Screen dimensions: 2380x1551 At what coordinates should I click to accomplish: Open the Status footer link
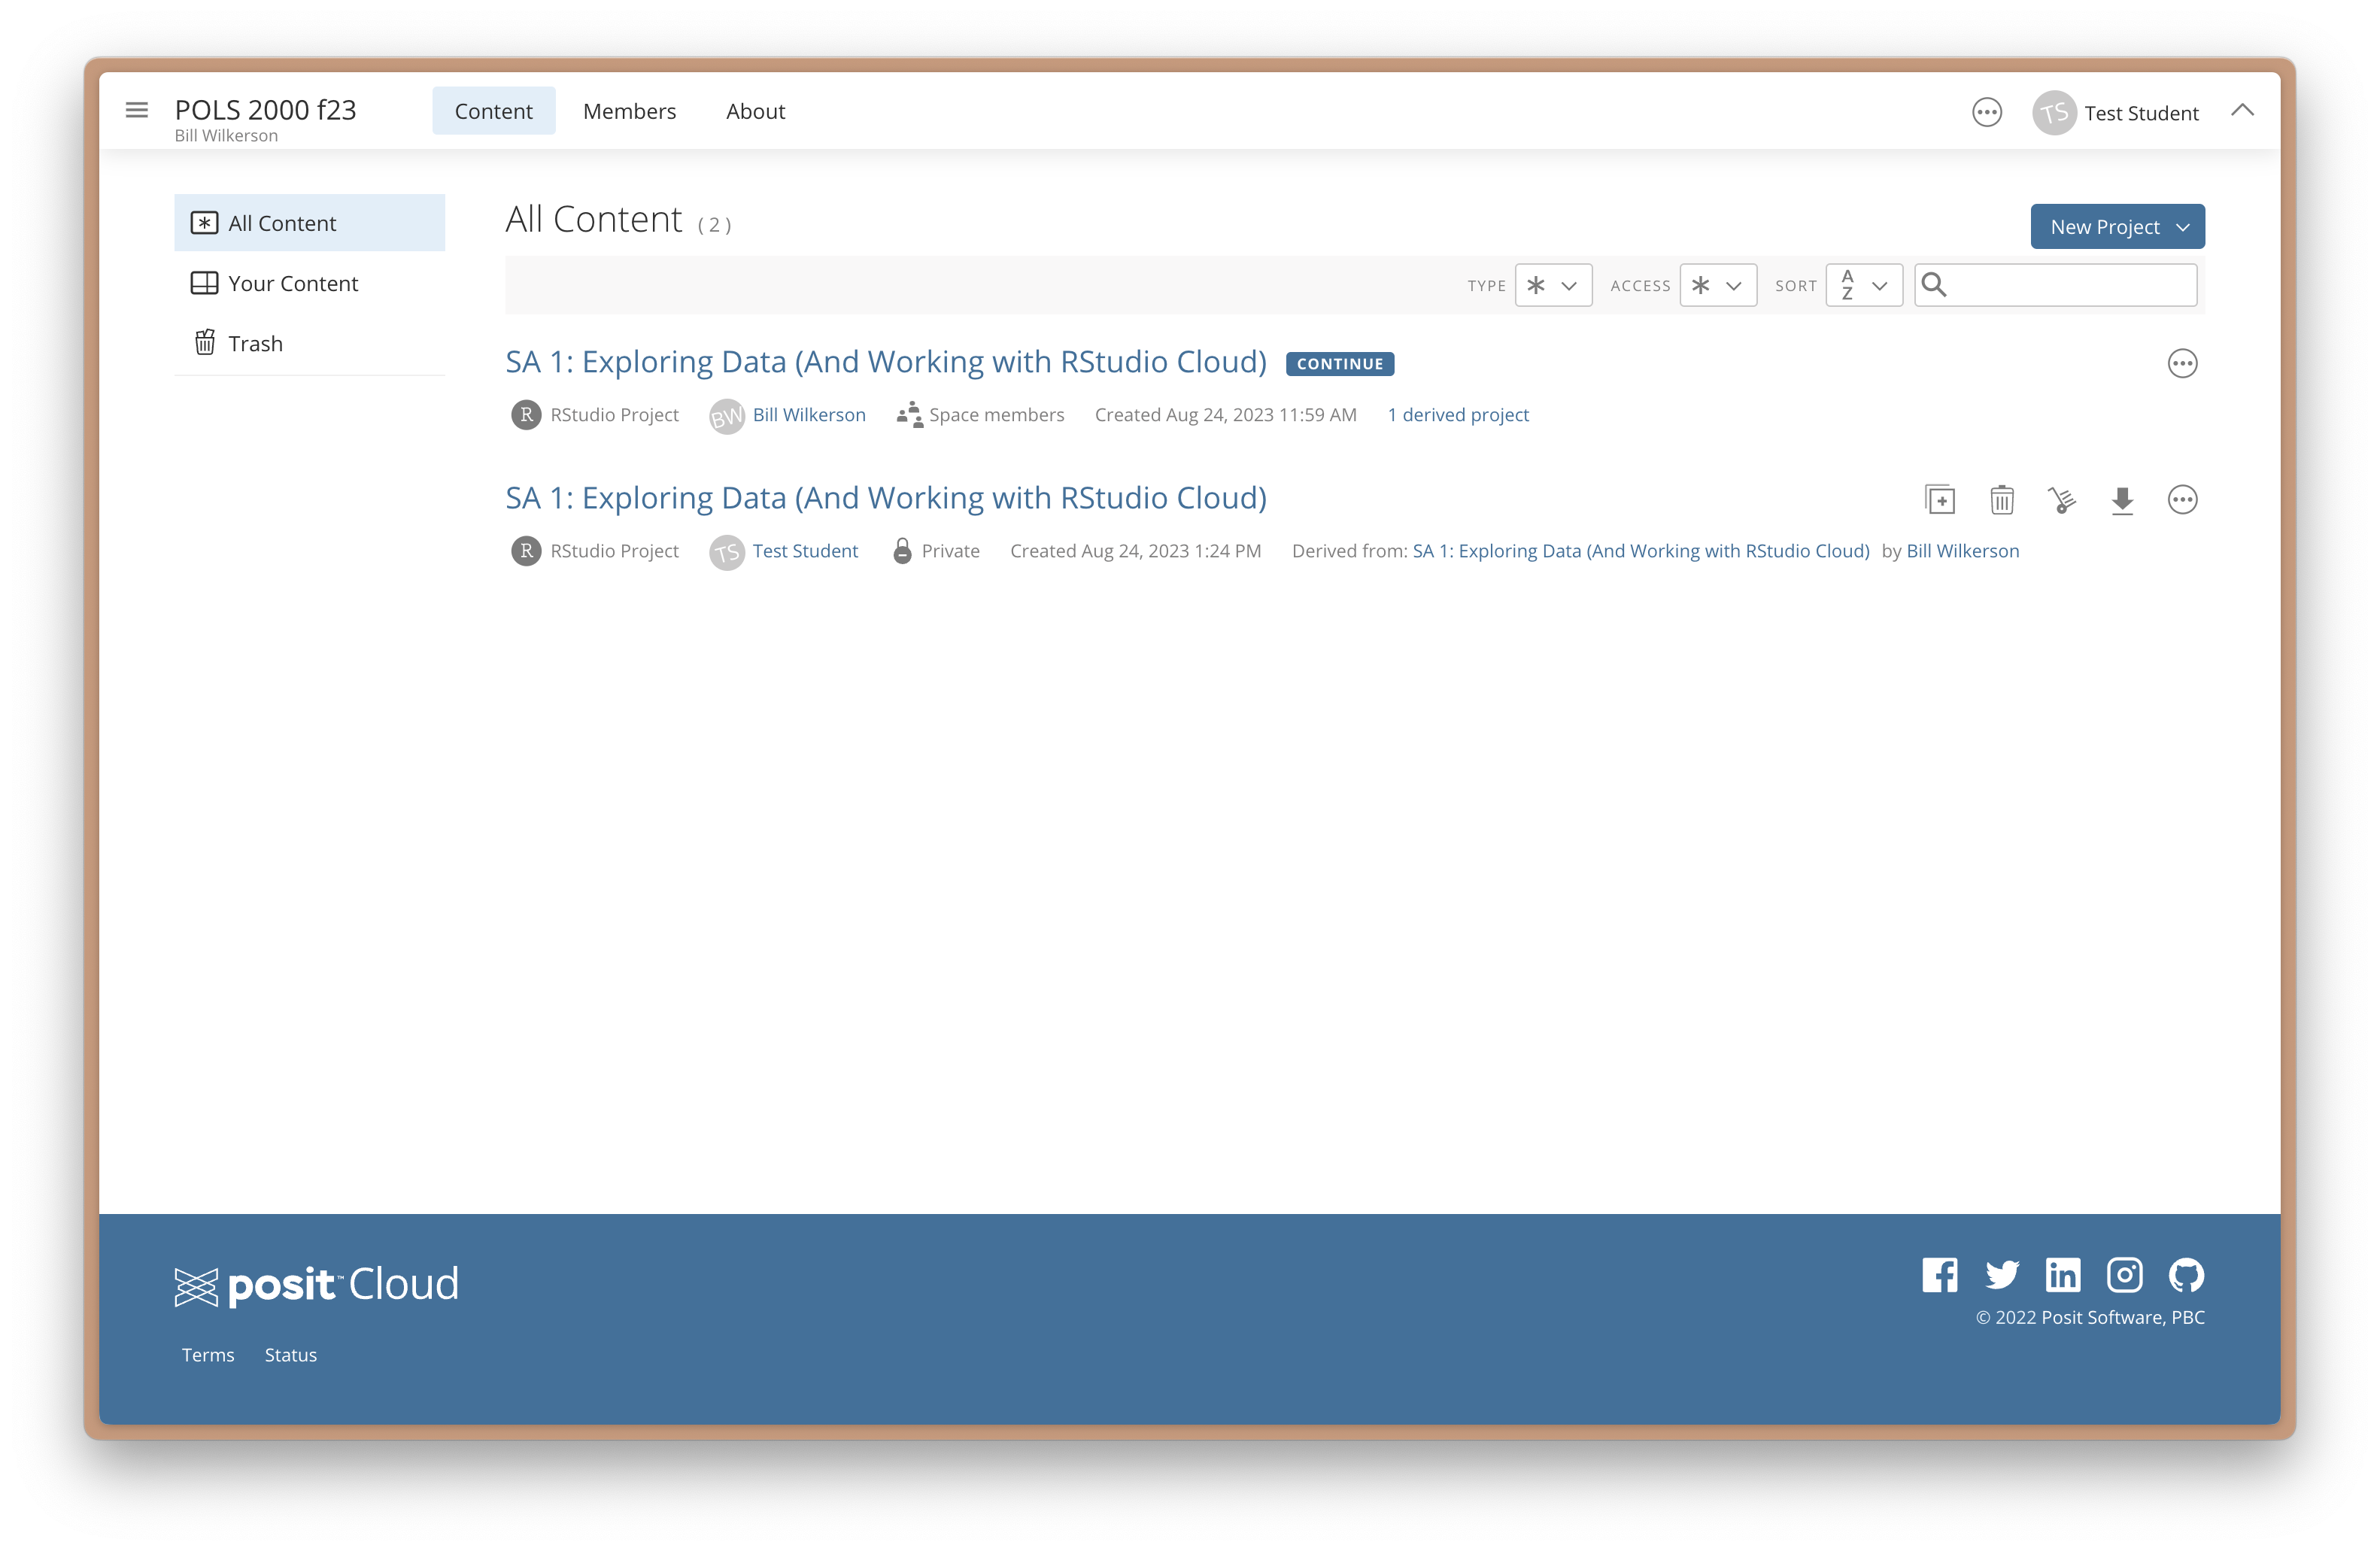(x=290, y=1354)
